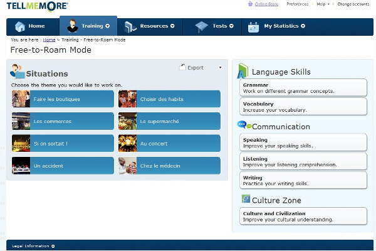Open the Training tab

pos(88,26)
